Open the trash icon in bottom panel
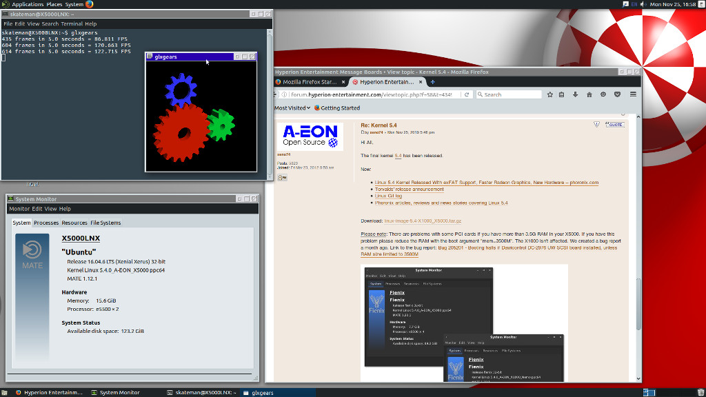Screen dimensions: 706x397 700,392
